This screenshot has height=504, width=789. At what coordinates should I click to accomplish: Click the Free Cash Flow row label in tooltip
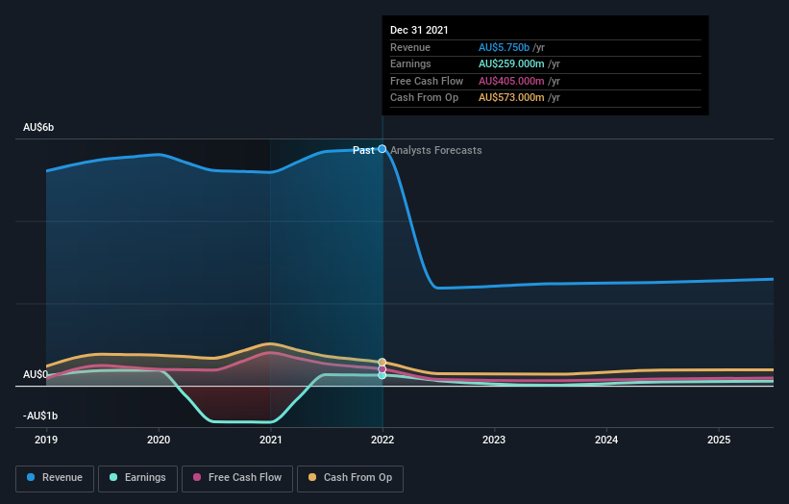coord(427,81)
